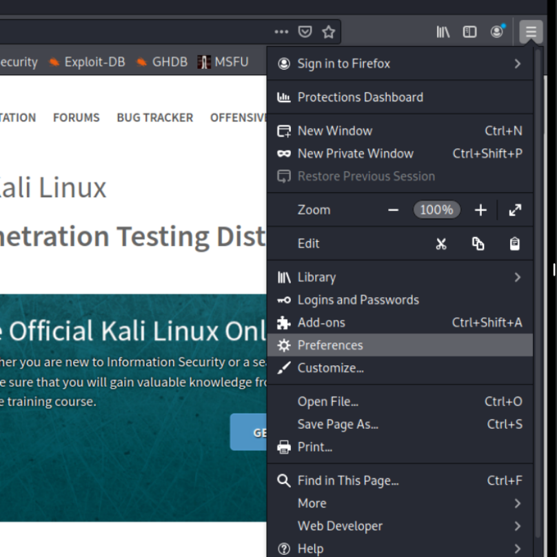Screen dimensions: 557x557
Task: Select Open File... entry
Action: [400, 402]
